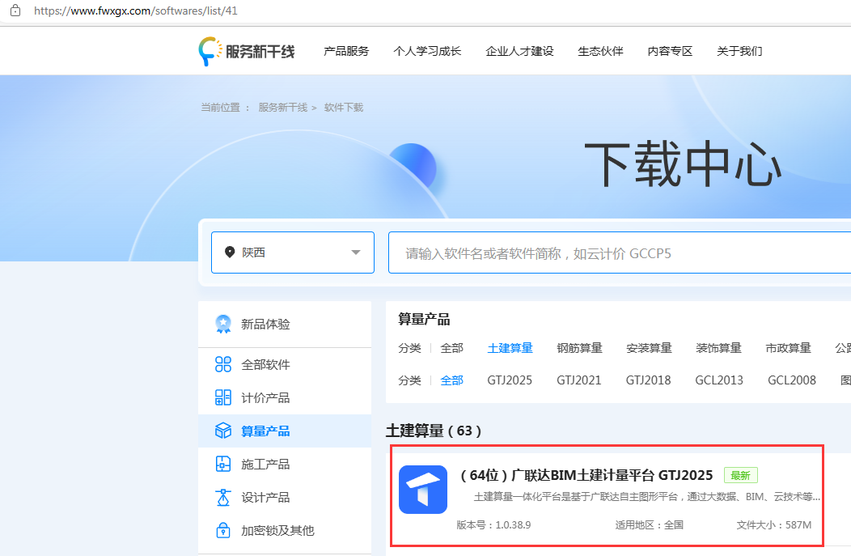Select 施工产品 in the sidebar
Viewport: 851px width, 556px height.
[285, 464]
